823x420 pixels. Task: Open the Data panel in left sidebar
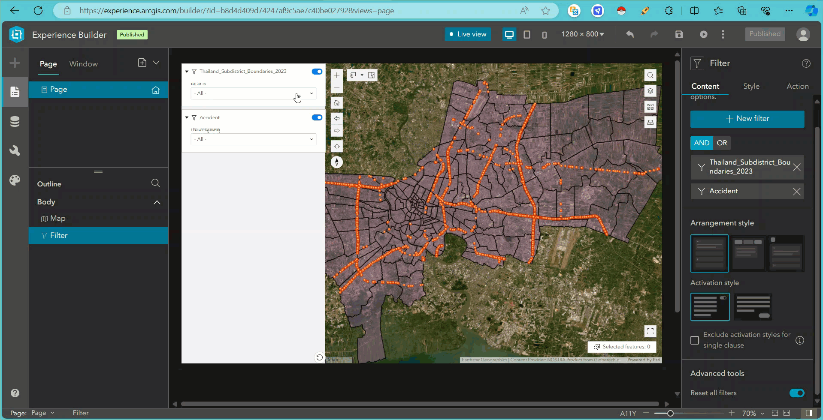[x=15, y=121]
